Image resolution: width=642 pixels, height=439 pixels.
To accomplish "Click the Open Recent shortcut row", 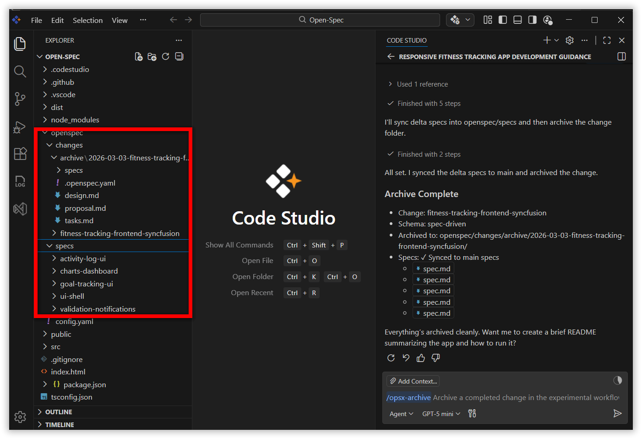I will [275, 293].
